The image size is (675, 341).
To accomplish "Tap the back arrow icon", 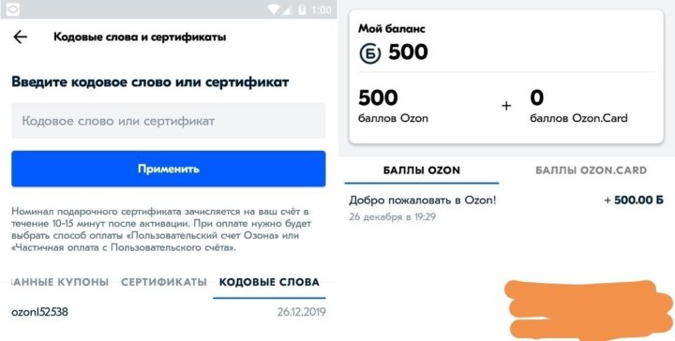I will click(x=21, y=37).
